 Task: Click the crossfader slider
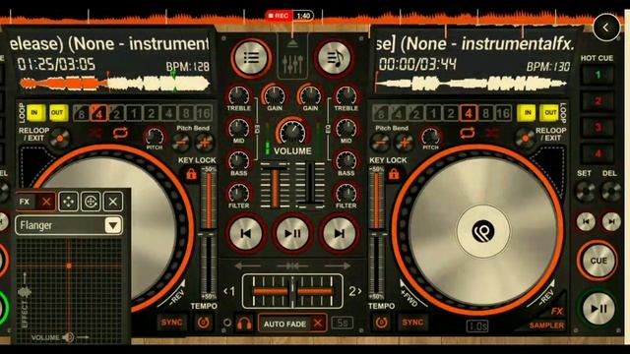click(292, 291)
